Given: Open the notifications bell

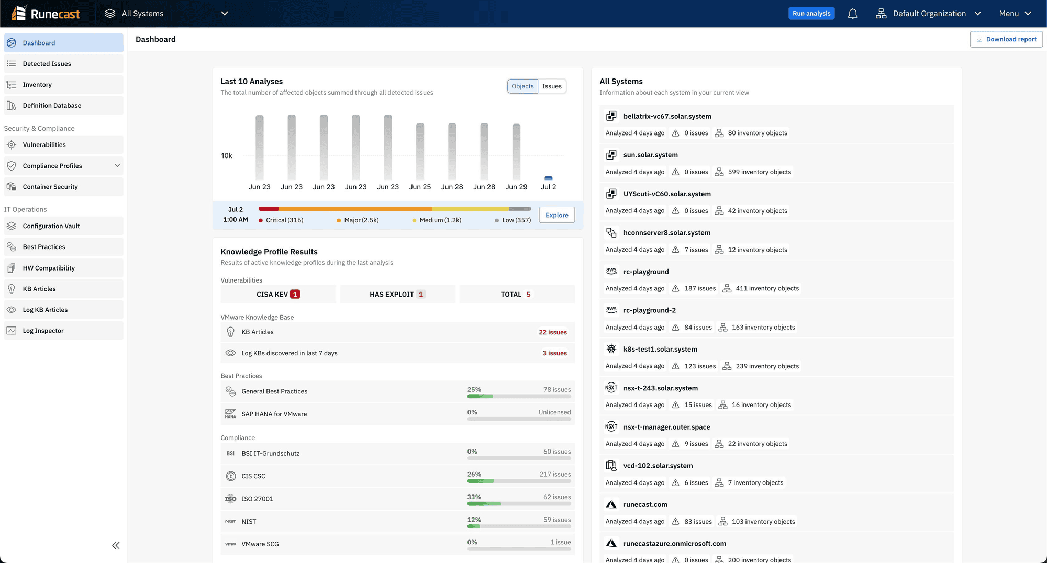Looking at the screenshot, I should [853, 14].
